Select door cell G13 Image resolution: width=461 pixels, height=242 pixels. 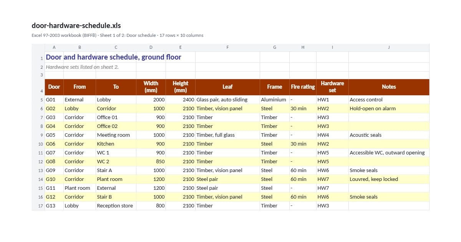[54, 206]
